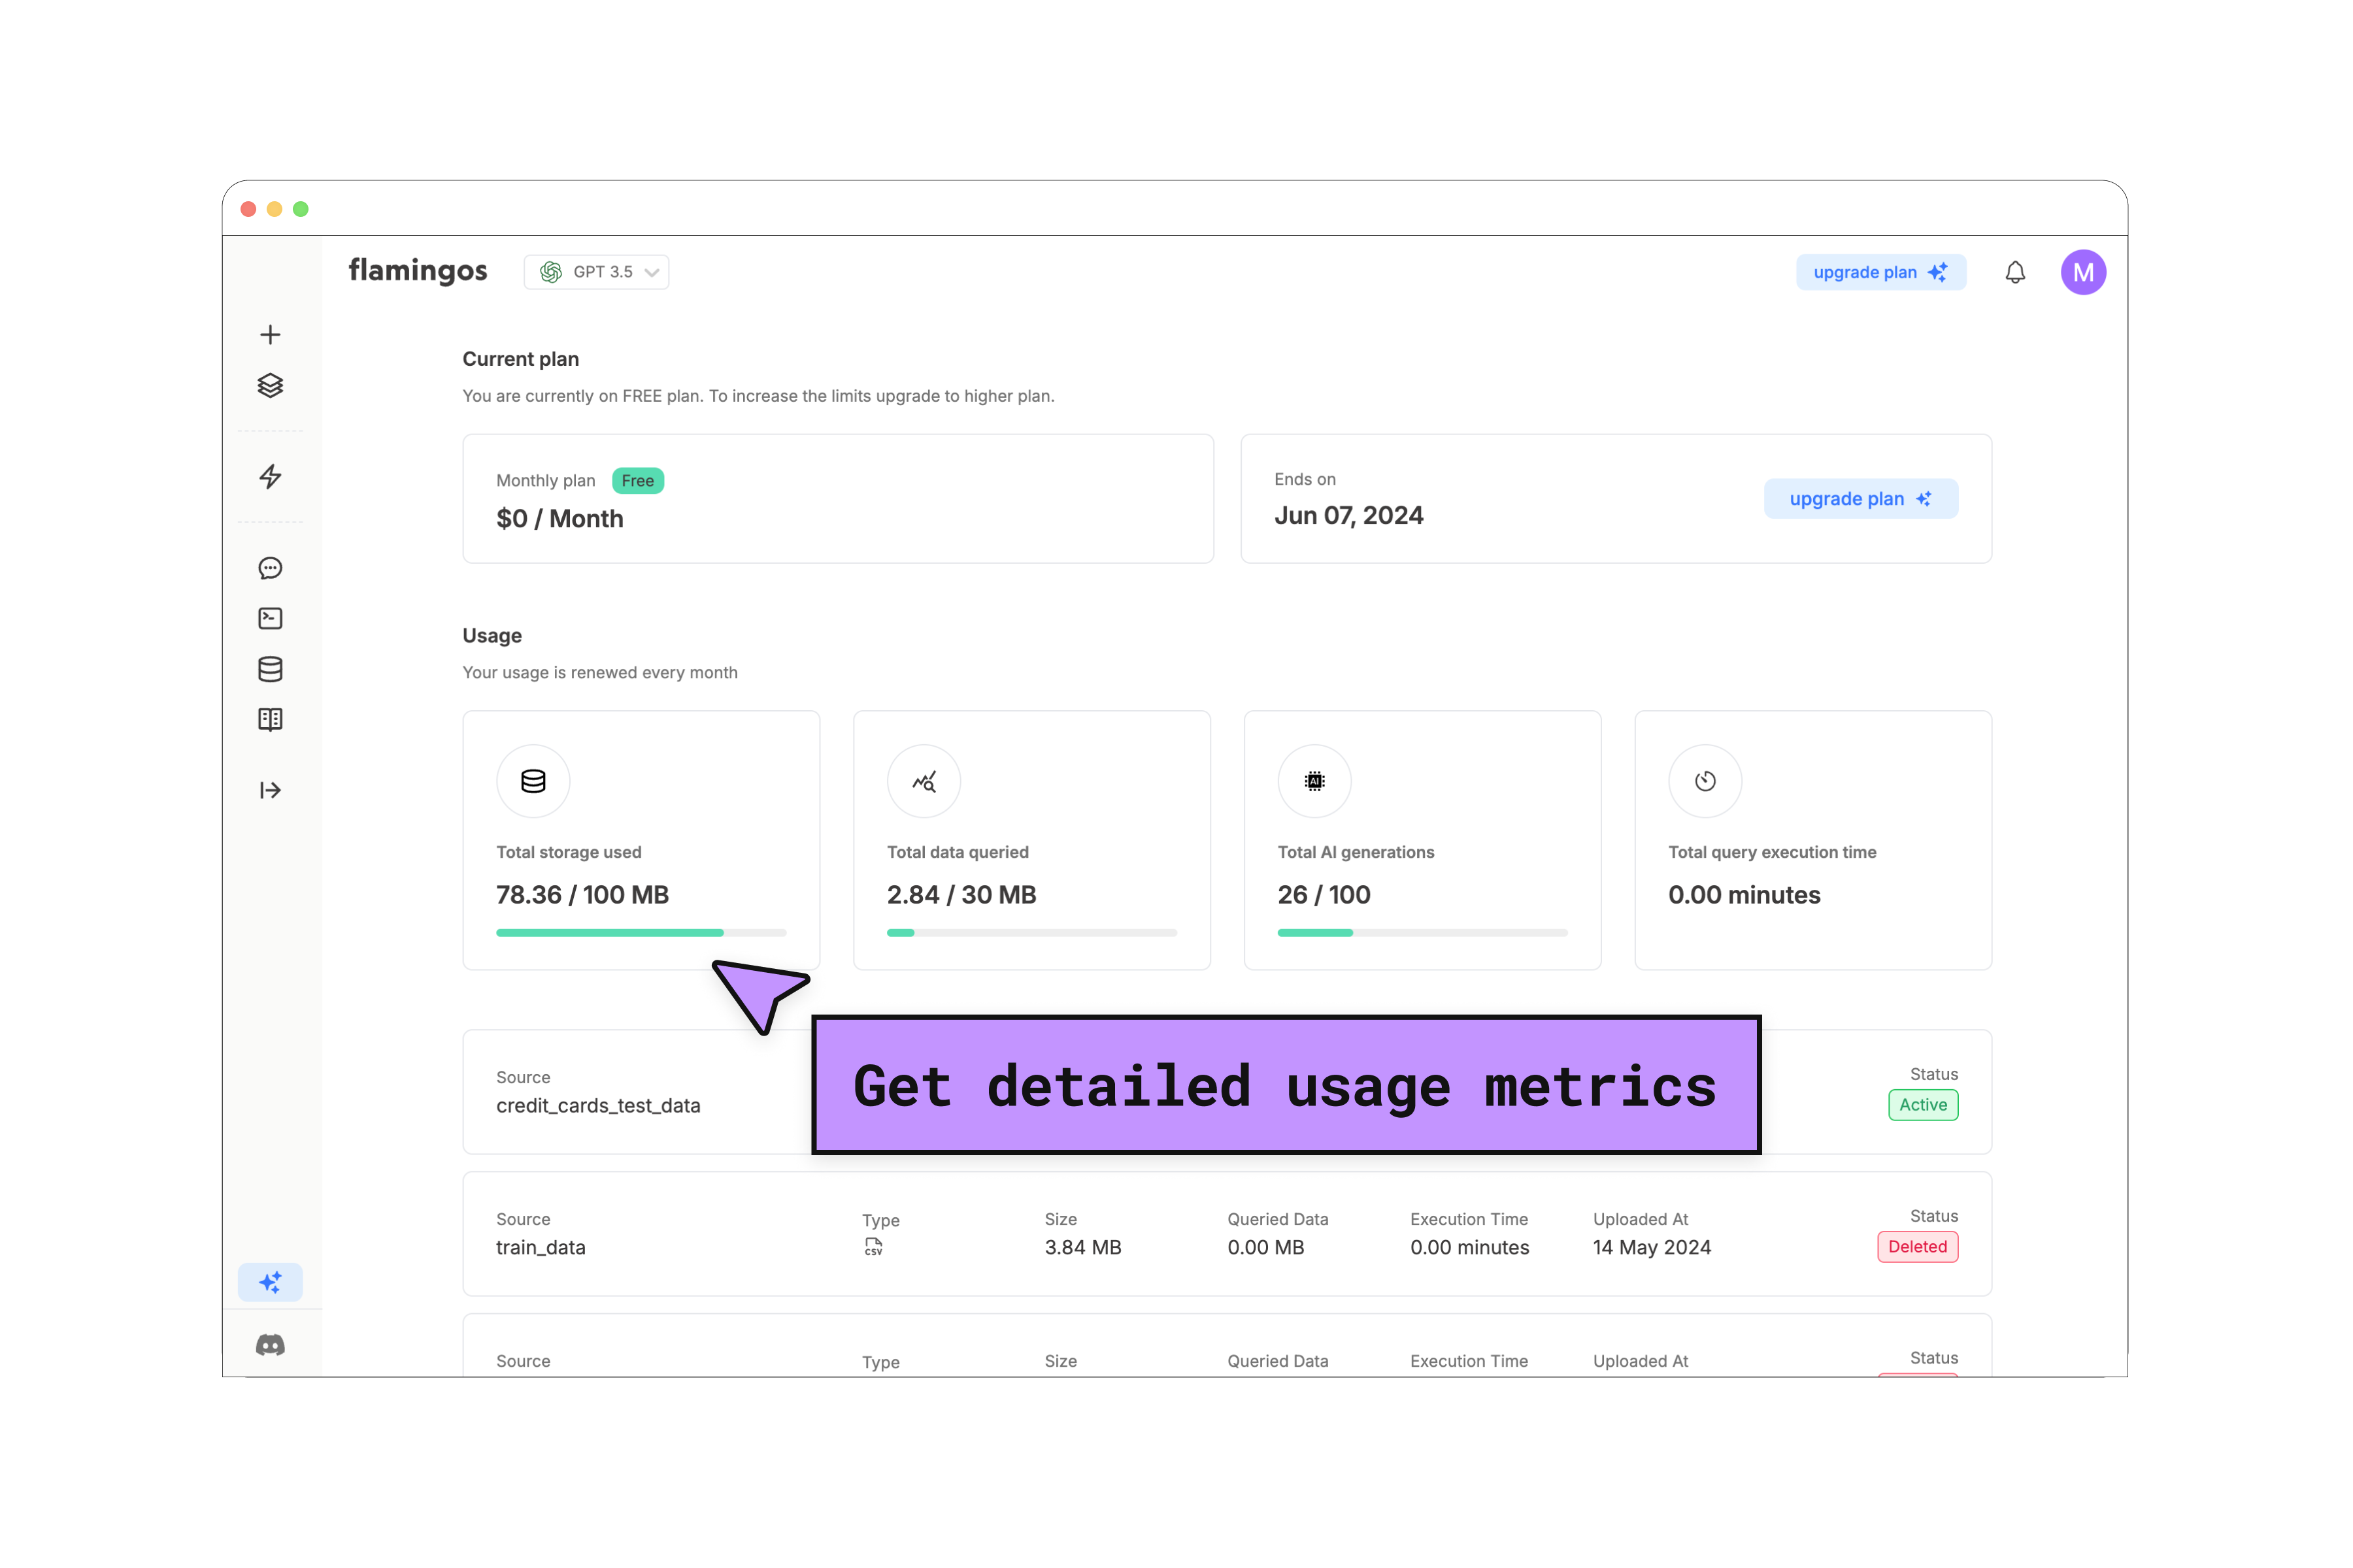Open the terminal console sidebar icon

coord(270,619)
